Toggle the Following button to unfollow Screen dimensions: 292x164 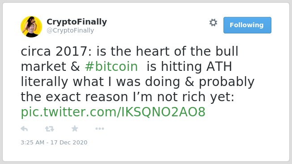pyautogui.click(x=247, y=25)
